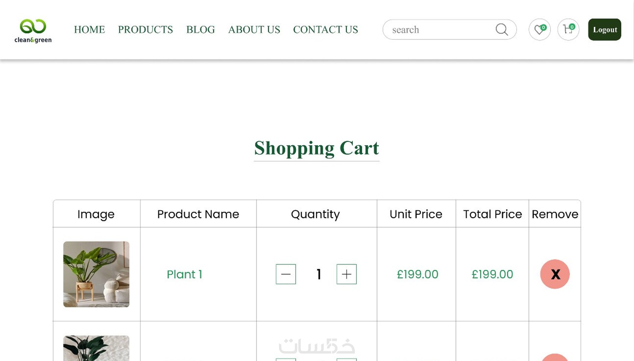Decrease Plant 1 quantity with minus
The width and height of the screenshot is (634, 361).
286,274
